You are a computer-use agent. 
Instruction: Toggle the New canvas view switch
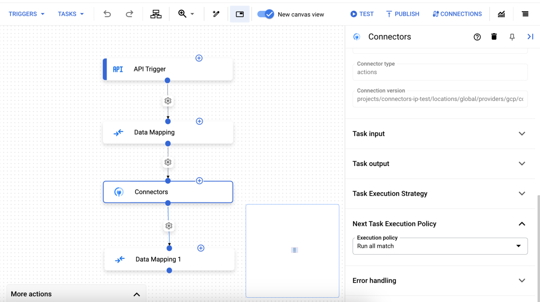click(266, 14)
